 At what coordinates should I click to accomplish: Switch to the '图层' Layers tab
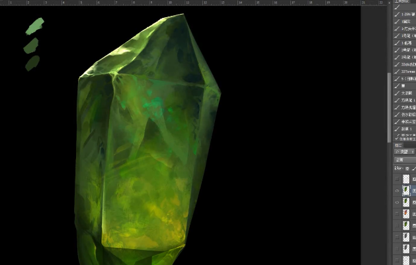tap(398, 145)
